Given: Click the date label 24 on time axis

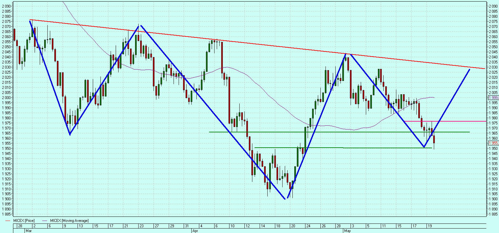Looking at the screenshot, I should pos(308,226).
